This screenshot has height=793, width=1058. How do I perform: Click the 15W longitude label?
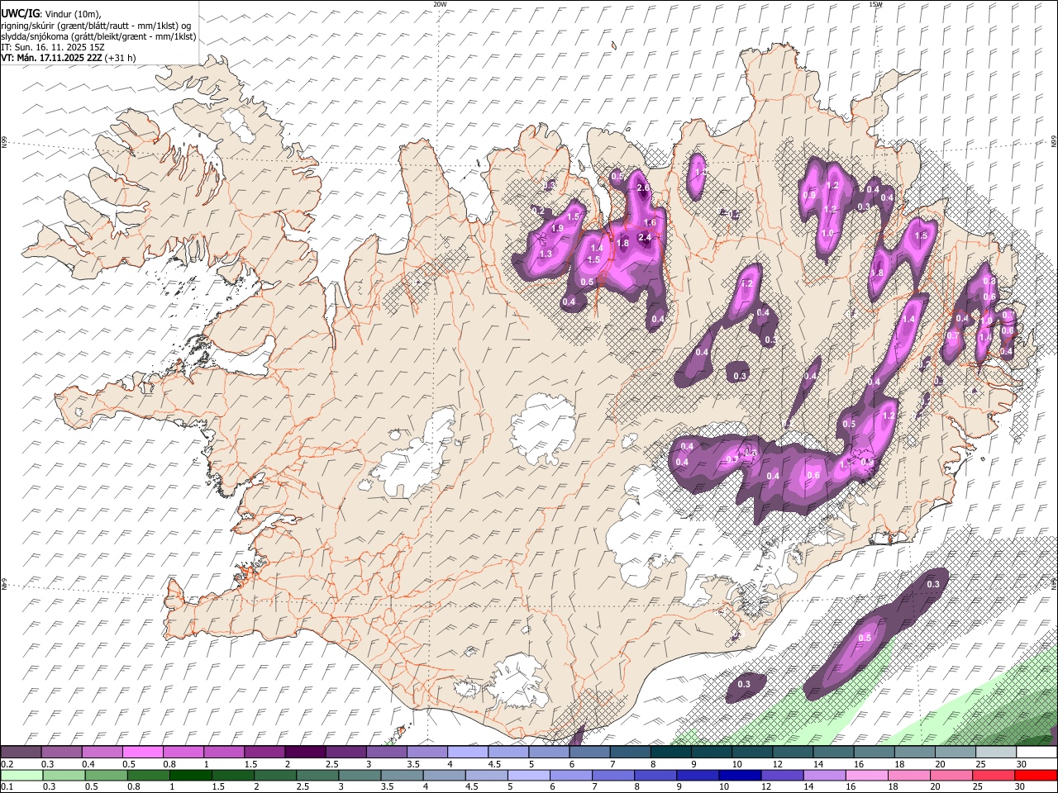click(875, 4)
